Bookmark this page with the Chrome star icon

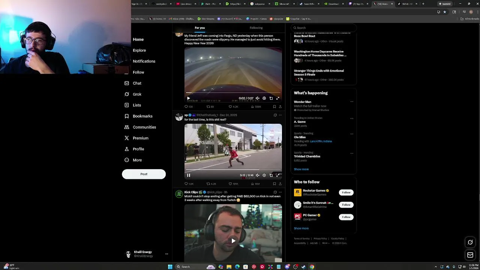[445, 12]
